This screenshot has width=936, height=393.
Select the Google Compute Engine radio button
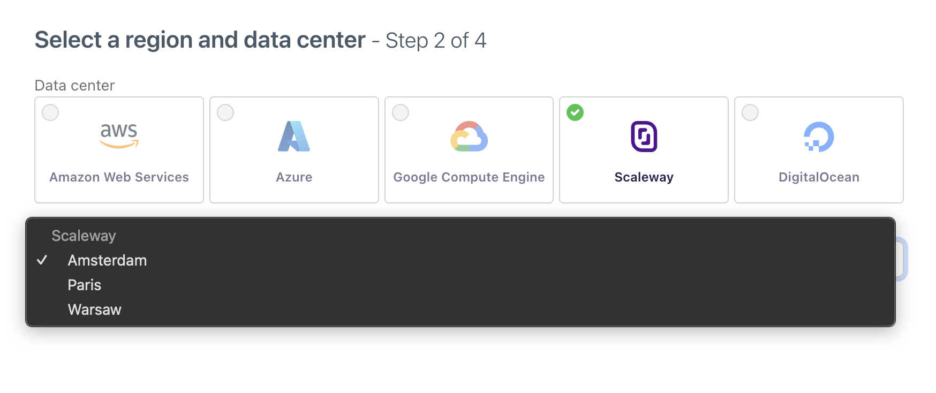[401, 112]
